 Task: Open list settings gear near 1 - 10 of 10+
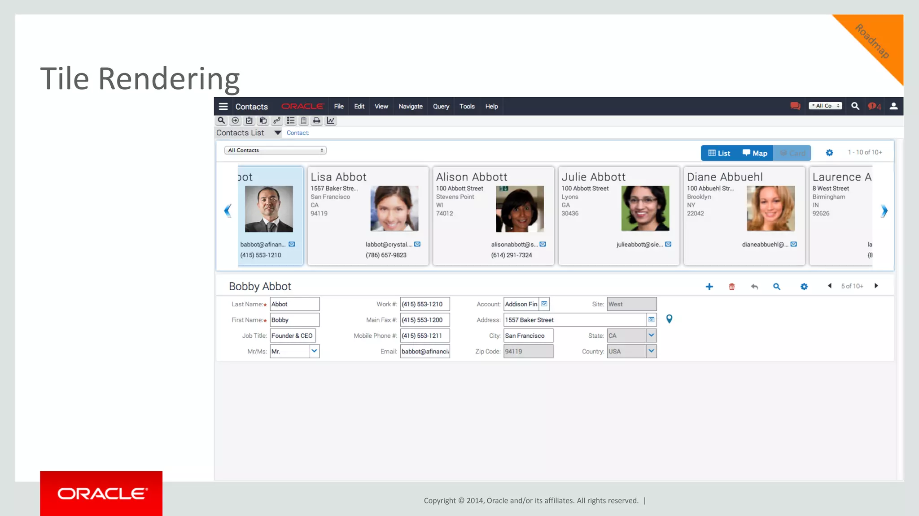[830, 153]
